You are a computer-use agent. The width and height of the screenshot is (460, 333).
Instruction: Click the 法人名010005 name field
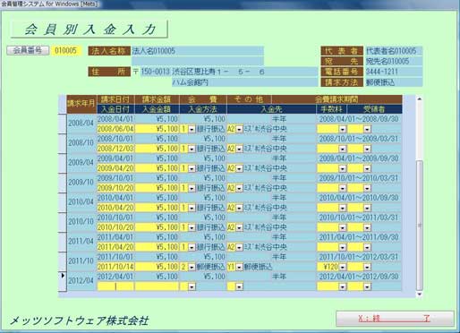click(x=198, y=51)
